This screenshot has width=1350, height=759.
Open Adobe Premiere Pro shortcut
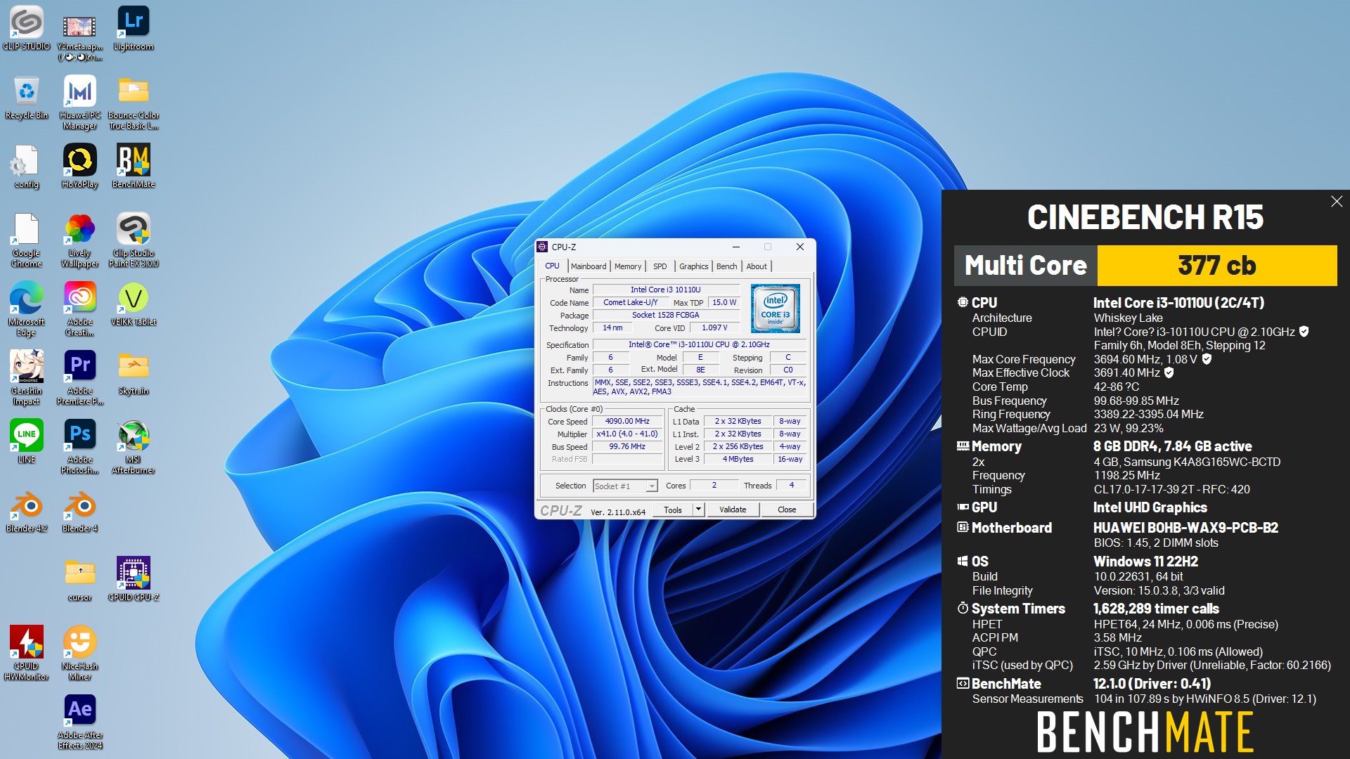click(79, 378)
